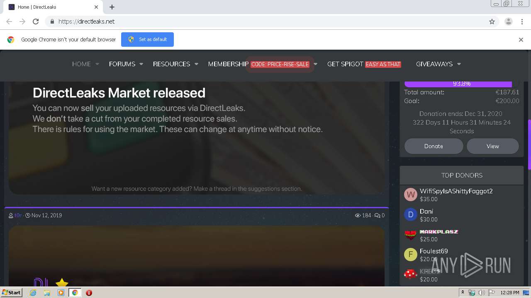This screenshot has width=531, height=298.
Task: Open the FORUMS menu item
Action: pos(122,64)
